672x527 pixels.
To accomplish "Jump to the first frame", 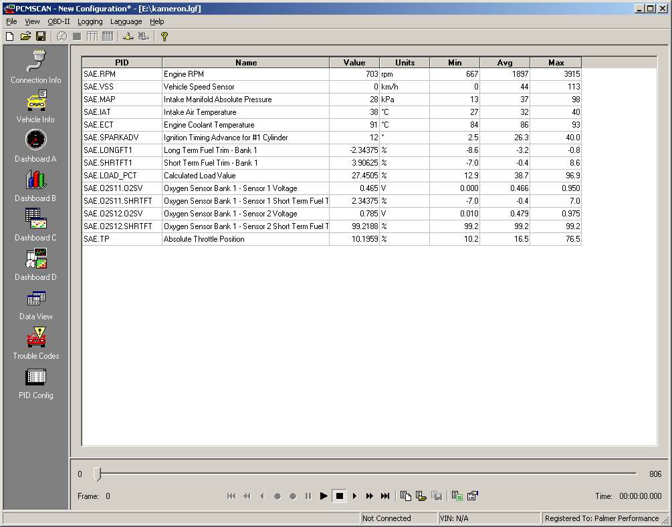I will (x=231, y=496).
